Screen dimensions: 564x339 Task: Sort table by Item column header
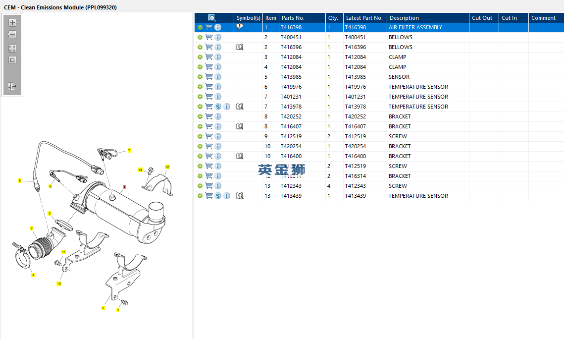pos(271,18)
